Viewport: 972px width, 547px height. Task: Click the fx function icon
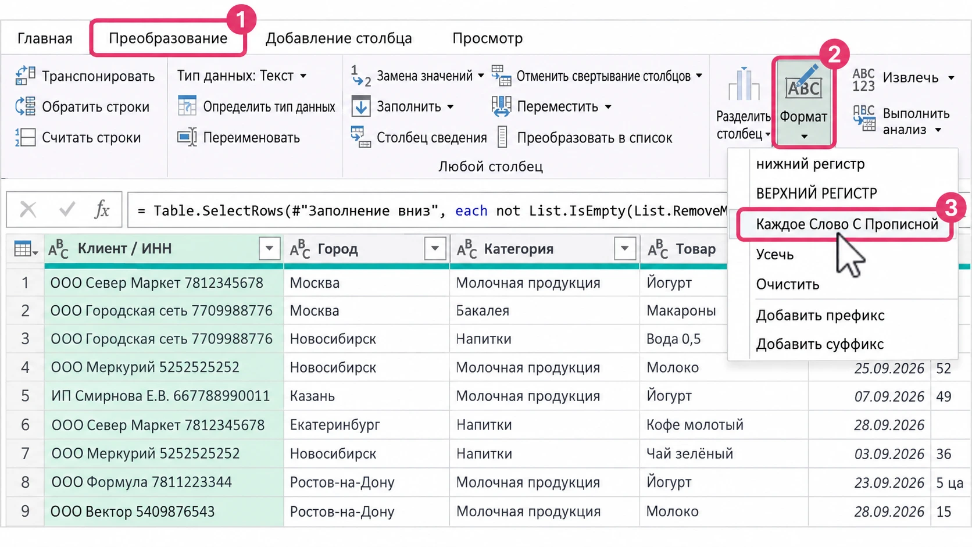(x=102, y=209)
